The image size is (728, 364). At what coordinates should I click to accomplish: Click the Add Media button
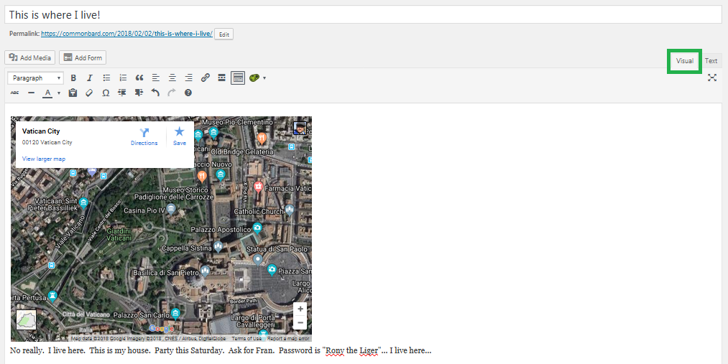coord(29,58)
